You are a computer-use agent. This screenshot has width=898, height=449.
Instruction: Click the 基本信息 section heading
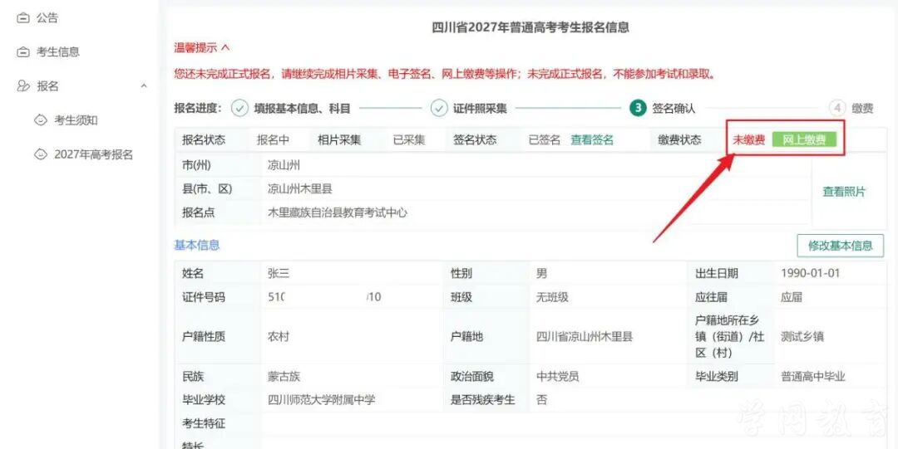click(196, 246)
